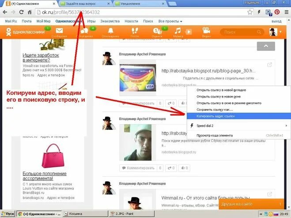This screenshot has width=291, height=218.
Task: Open rabotayika blog-page_30 link
Action: tap(208, 71)
